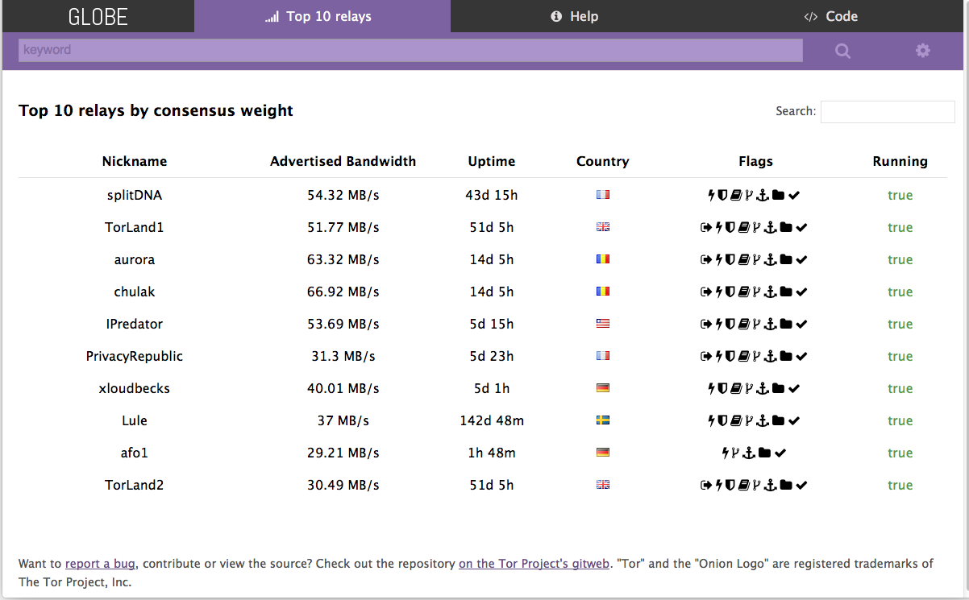Click the Germany flag icon for xloudbecks
Viewport: 969px width, 600px height.
(602, 388)
